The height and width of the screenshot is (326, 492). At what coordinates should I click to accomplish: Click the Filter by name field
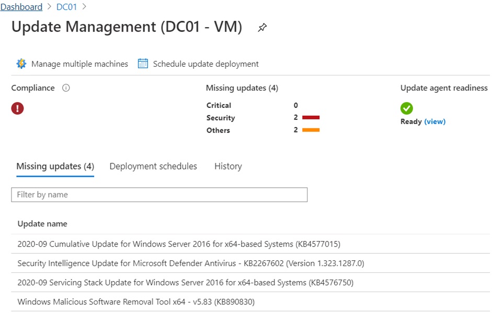click(159, 195)
